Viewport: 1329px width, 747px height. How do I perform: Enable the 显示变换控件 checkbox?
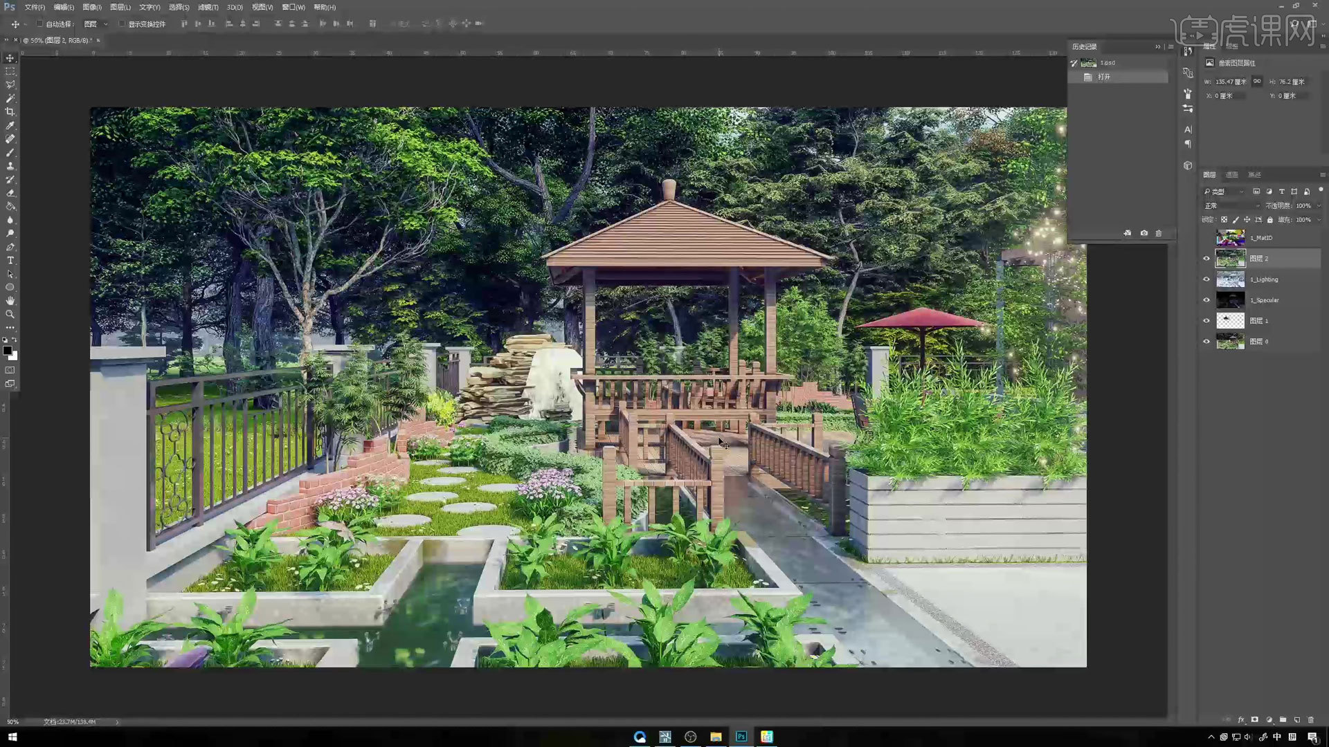[x=122, y=24]
